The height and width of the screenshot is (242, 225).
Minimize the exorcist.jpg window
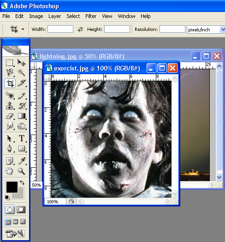[x=151, y=68]
